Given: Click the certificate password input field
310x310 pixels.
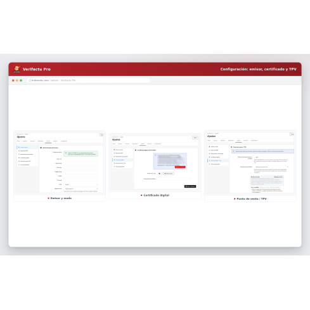Looking at the screenshot, I should click(174, 179).
